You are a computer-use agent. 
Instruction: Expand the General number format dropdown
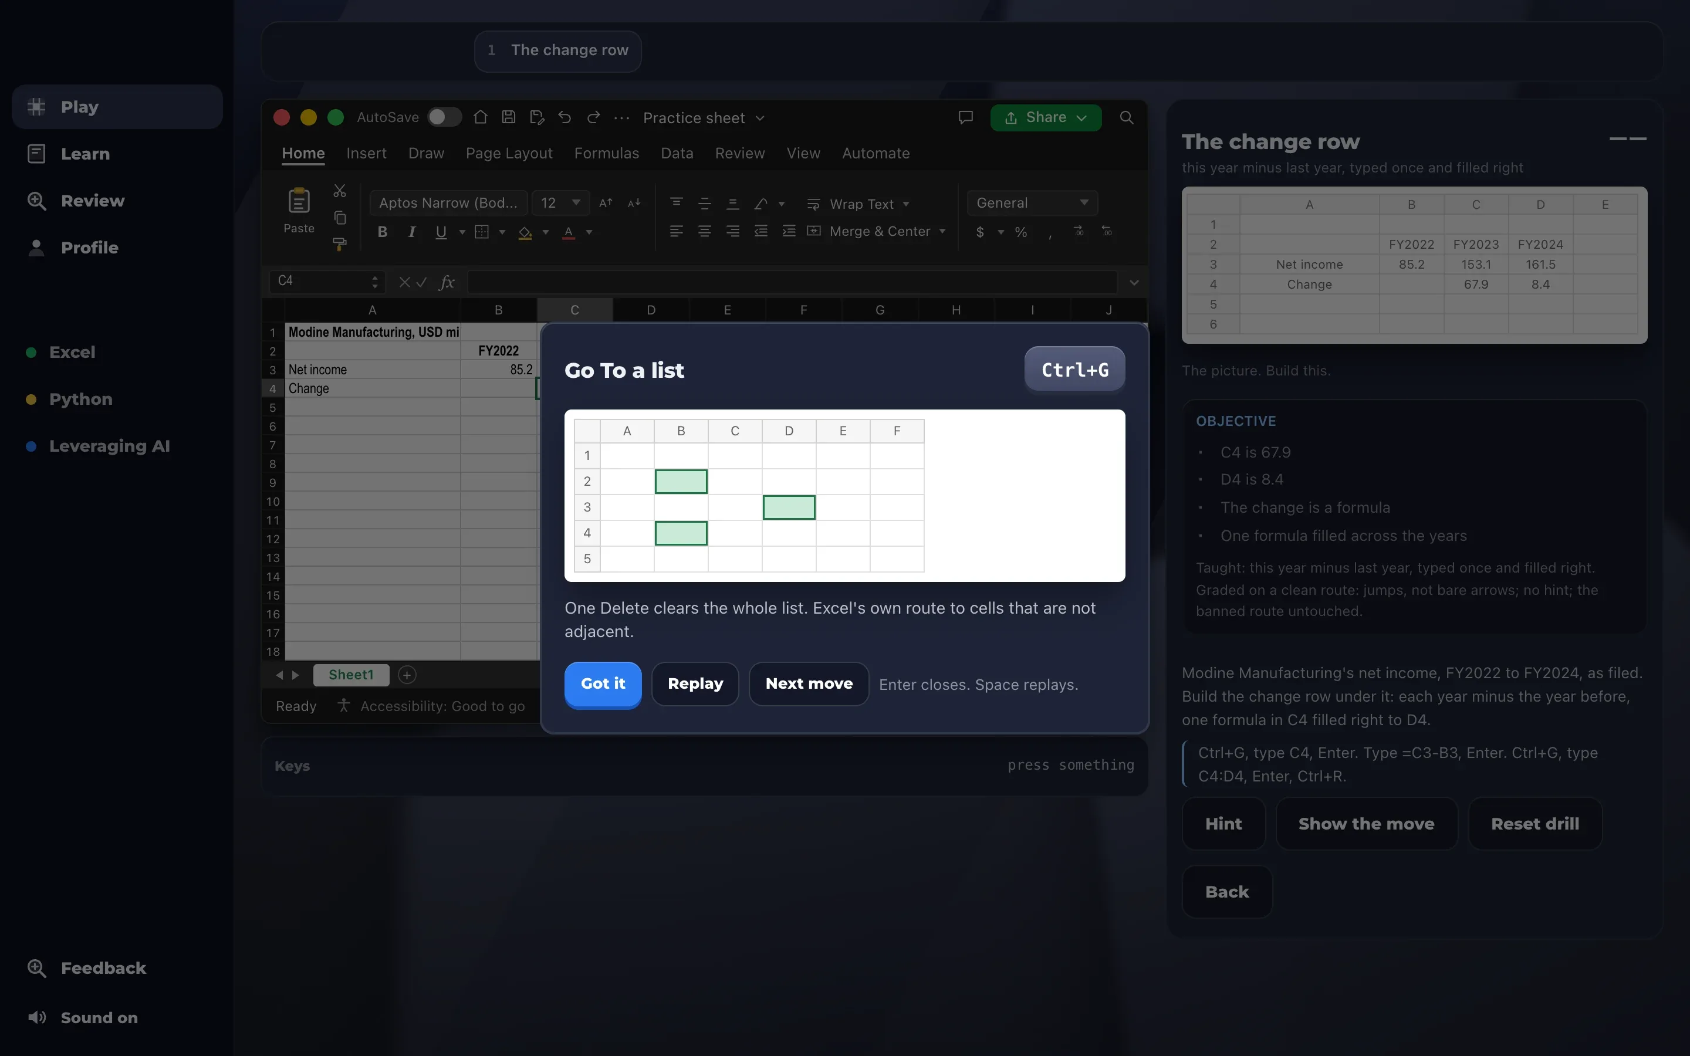point(1032,202)
